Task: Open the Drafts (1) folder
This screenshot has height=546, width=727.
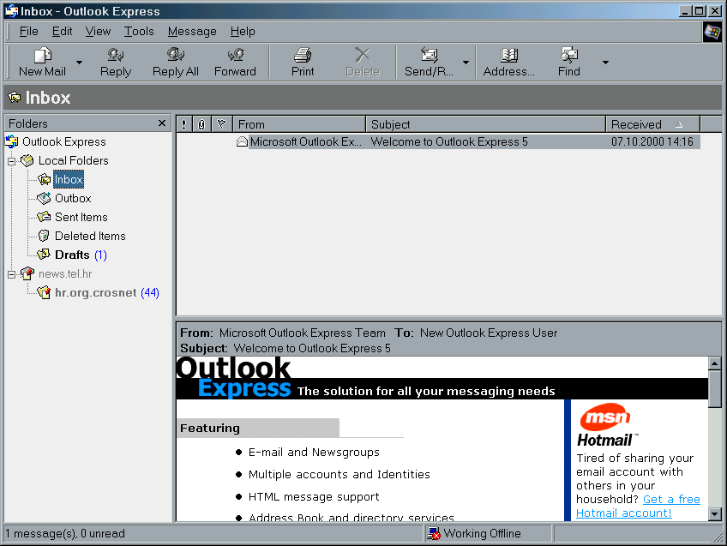Action: point(81,255)
